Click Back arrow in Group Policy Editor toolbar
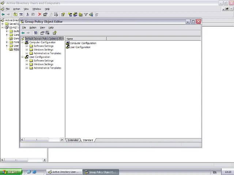The height and width of the screenshot is (175, 234). coord(23,33)
